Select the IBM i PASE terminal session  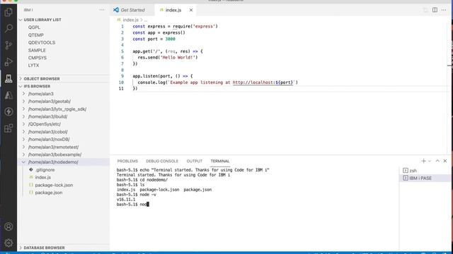pos(425,179)
